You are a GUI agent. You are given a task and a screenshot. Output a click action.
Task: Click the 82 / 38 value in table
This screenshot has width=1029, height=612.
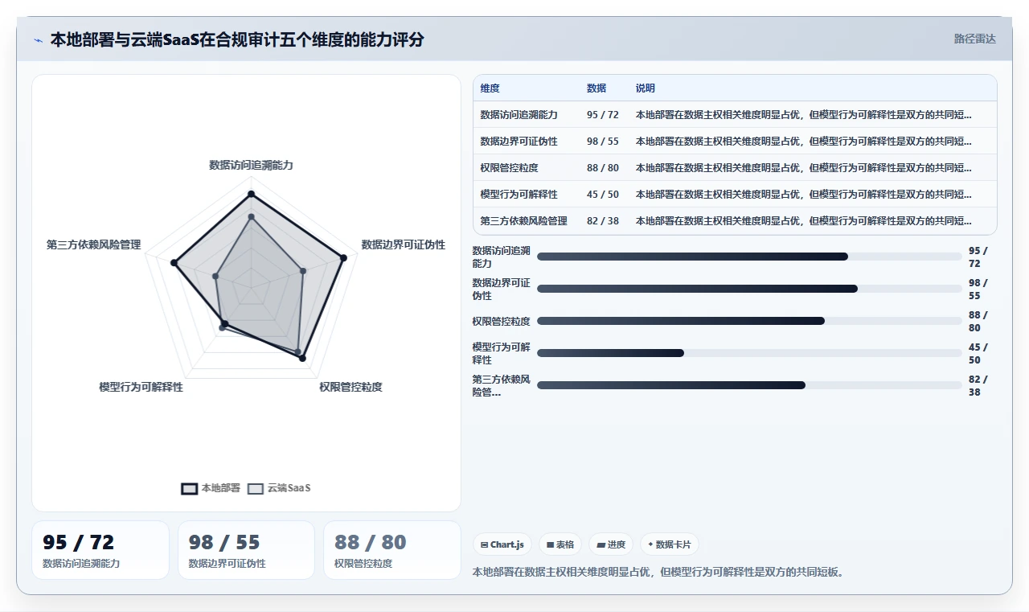click(x=603, y=221)
